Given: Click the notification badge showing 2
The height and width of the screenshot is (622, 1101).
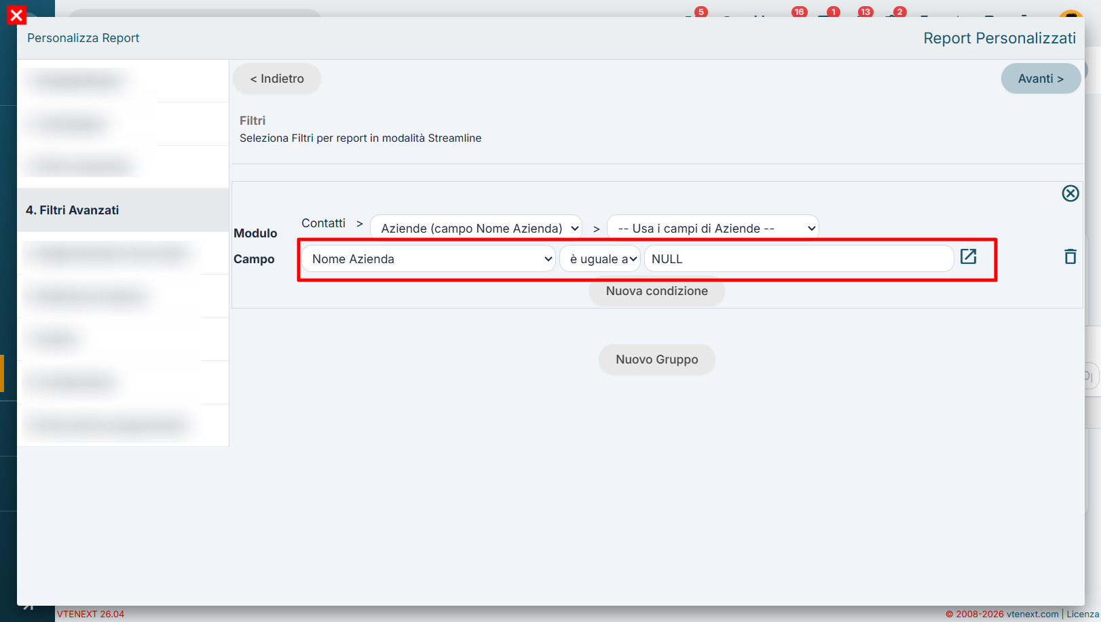Looking at the screenshot, I should point(899,12).
